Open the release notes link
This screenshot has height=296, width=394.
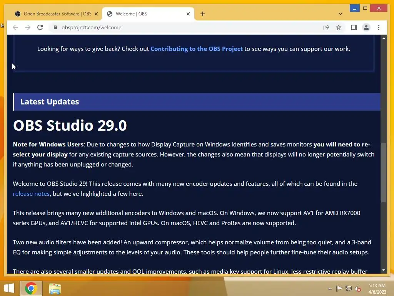click(x=31, y=194)
